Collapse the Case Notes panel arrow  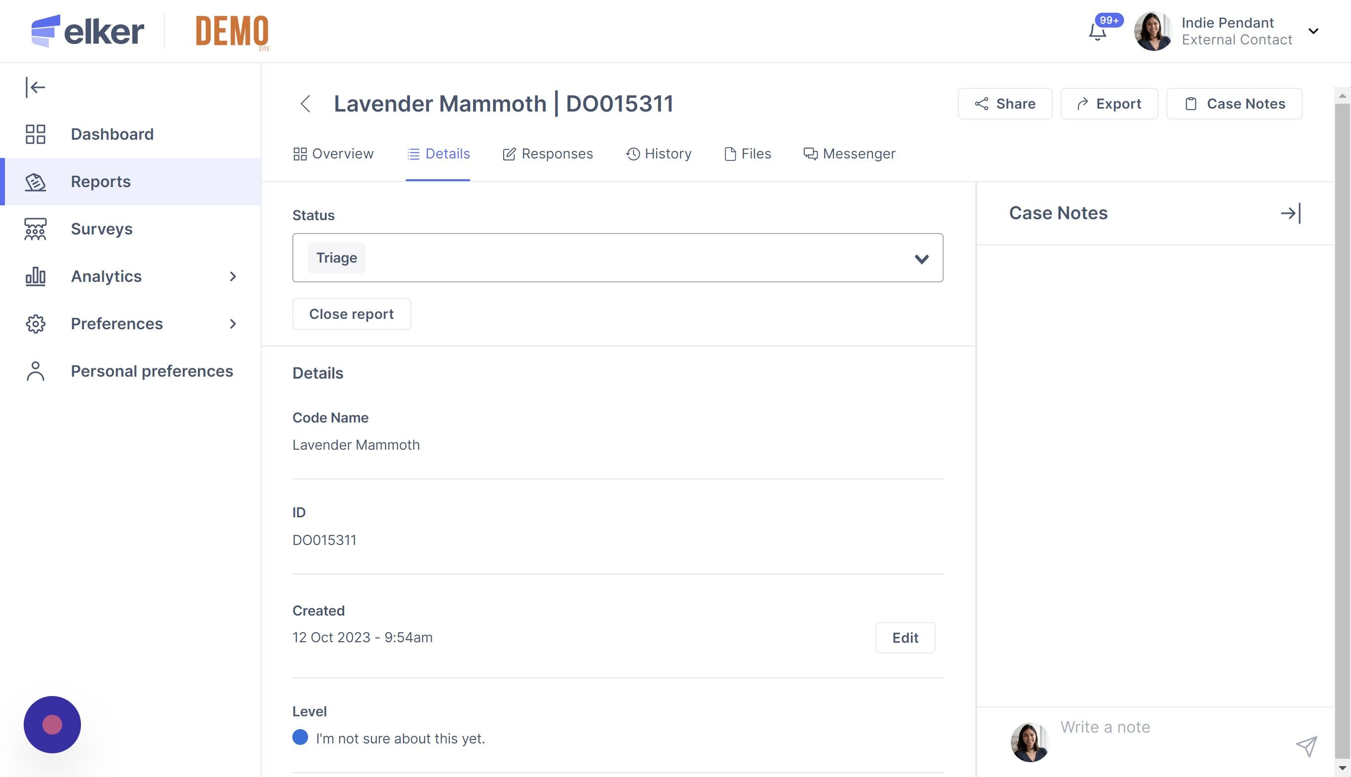click(1290, 213)
